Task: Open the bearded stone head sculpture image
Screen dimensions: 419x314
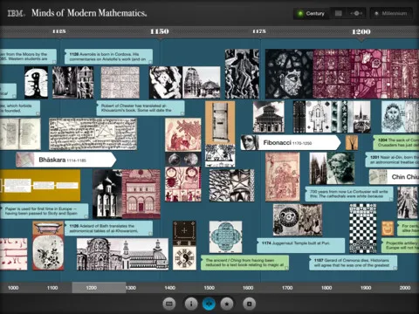Action: (x=340, y=168)
